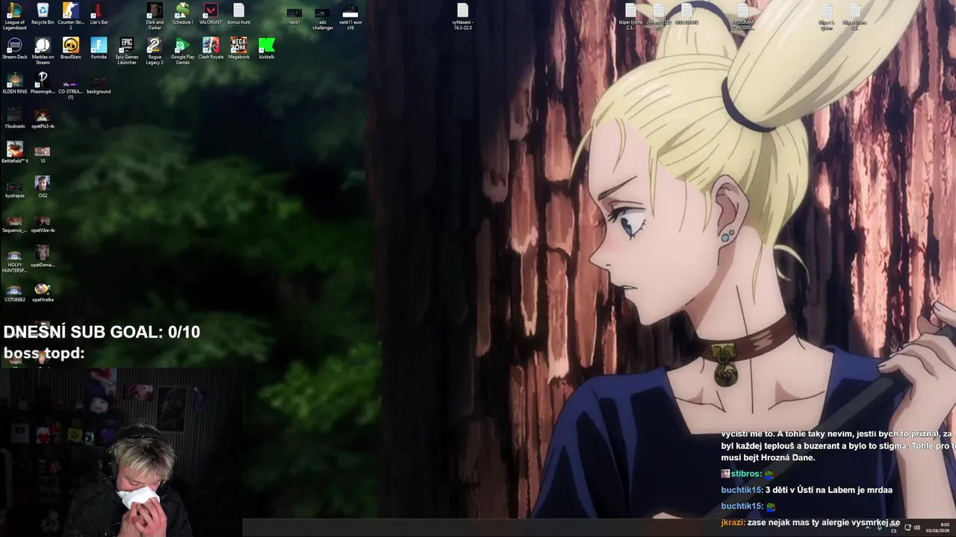Open the Recycle Bin
The width and height of the screenshot is (956, 537).
[43, 14]
